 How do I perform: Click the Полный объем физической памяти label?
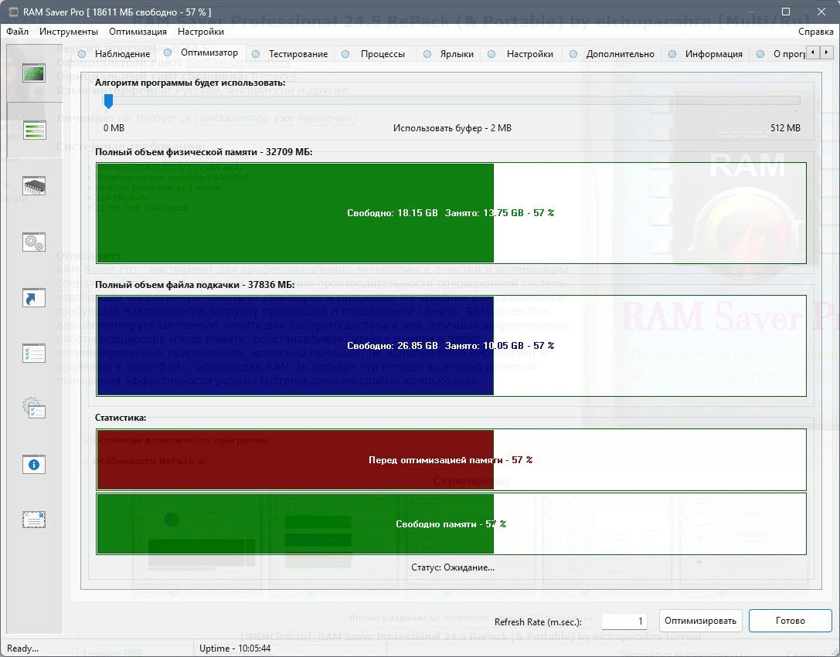(x=203, y=152)
